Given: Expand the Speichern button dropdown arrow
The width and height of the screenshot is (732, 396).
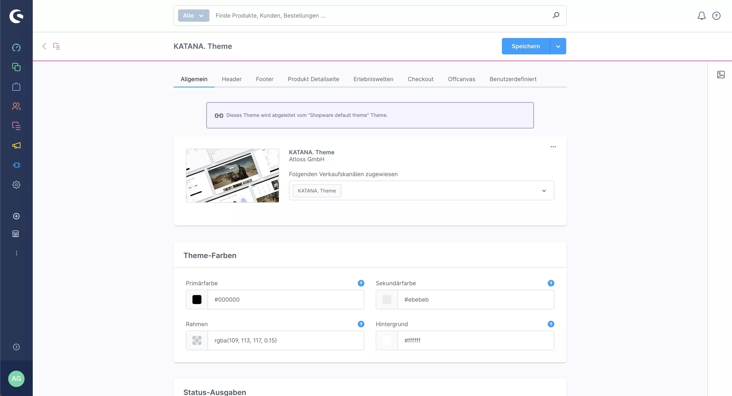Looking at the screenshot, I should click(x=558, y=46).
